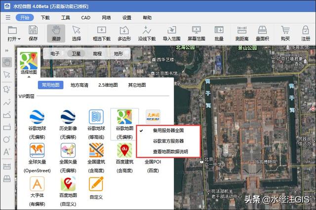The height and width of the screenshot is (210, 316).
Task: Pick the rectangle draw tool in sidebar
Action: click(x=7, y=128)
